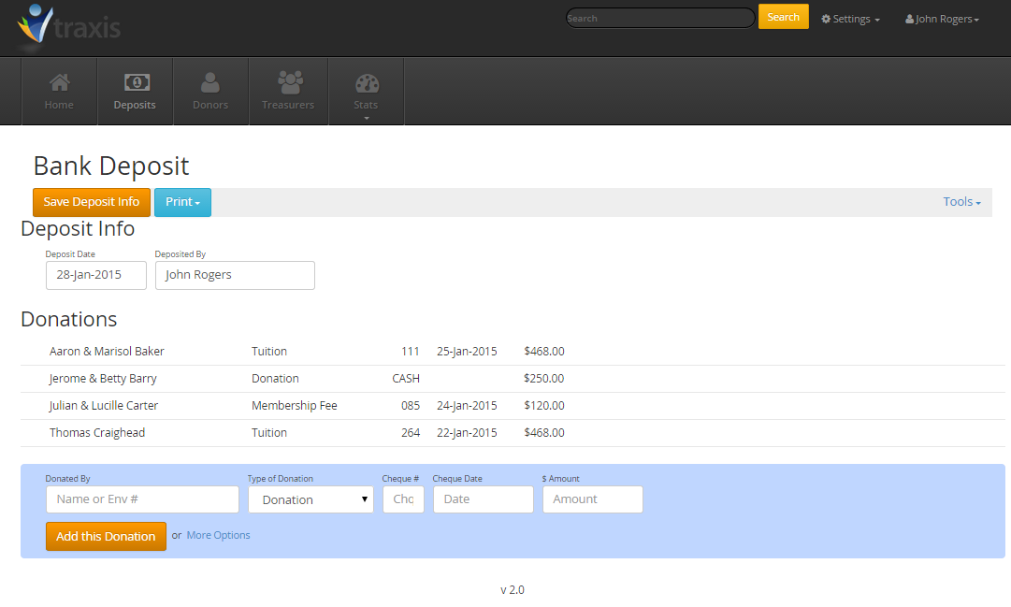This screenshot has height=607, width=1011.
Task: Click Add this Donation button
Action: 106,536
